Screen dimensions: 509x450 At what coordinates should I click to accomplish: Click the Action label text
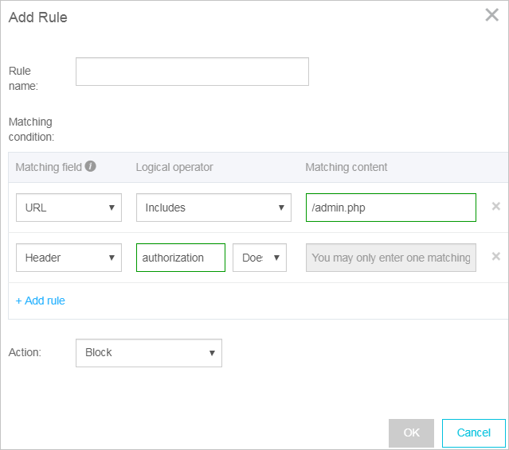(25, 352)
